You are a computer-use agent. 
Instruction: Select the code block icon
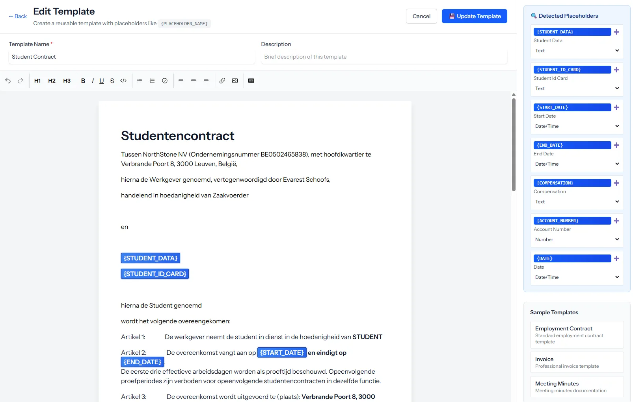123,81
